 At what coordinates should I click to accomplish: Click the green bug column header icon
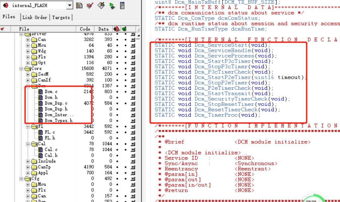click(124, 29)
